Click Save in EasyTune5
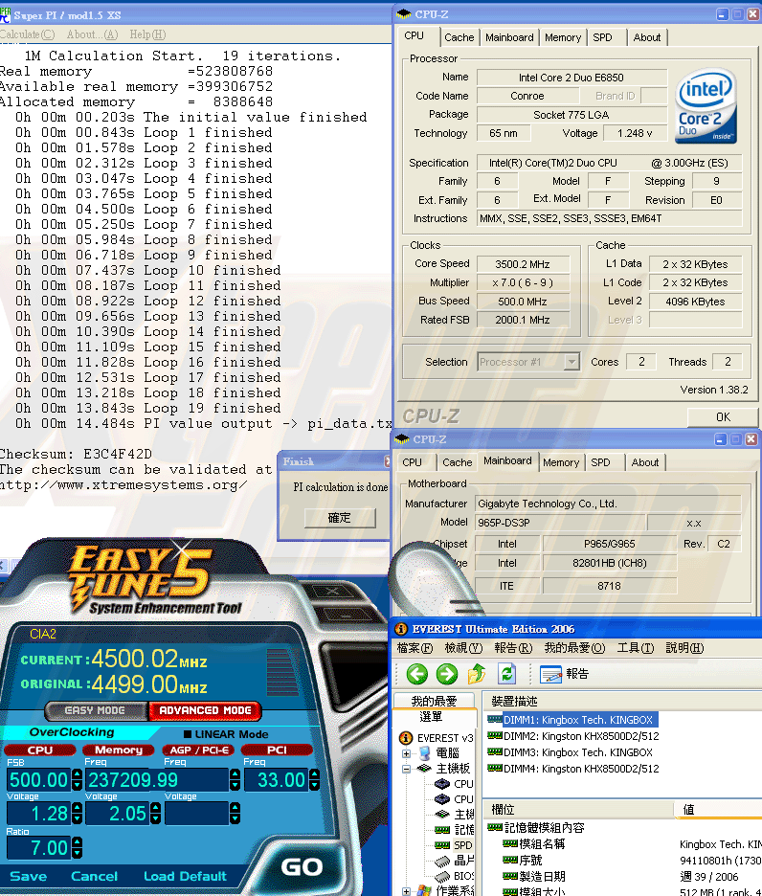Viewport: 762px width, 896px height. (x=28, y=877)
